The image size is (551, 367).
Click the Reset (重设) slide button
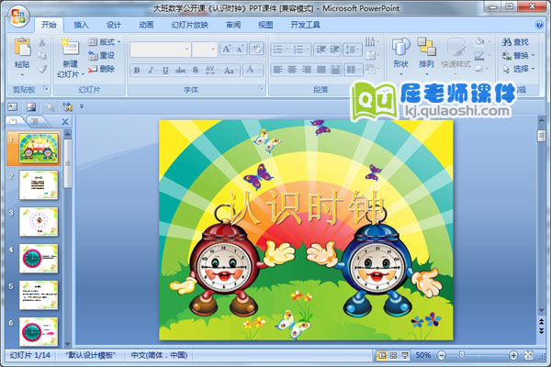(102, 55)
